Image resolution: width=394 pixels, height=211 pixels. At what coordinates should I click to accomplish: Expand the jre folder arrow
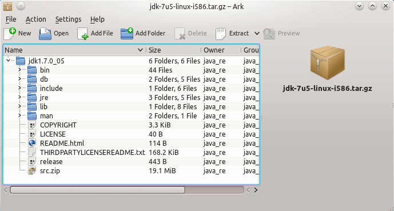pyautogui.click(x=20, y=97)
